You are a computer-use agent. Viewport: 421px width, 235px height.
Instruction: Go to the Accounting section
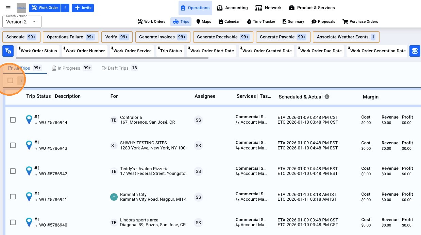(232, 8)
